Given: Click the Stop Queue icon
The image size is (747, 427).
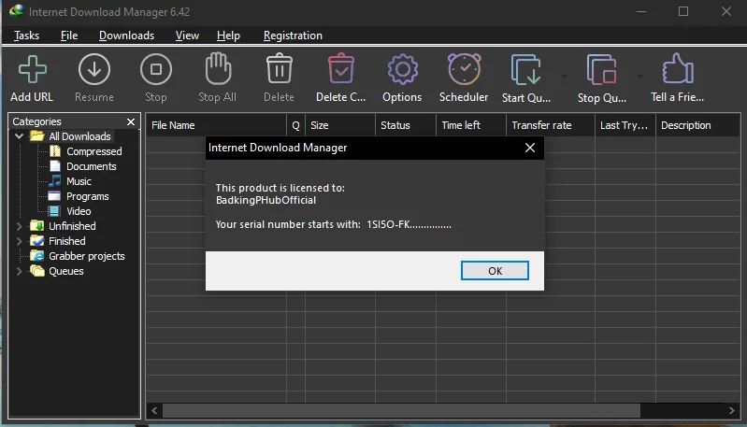Looking at the screenshot, I should [602, 69].
